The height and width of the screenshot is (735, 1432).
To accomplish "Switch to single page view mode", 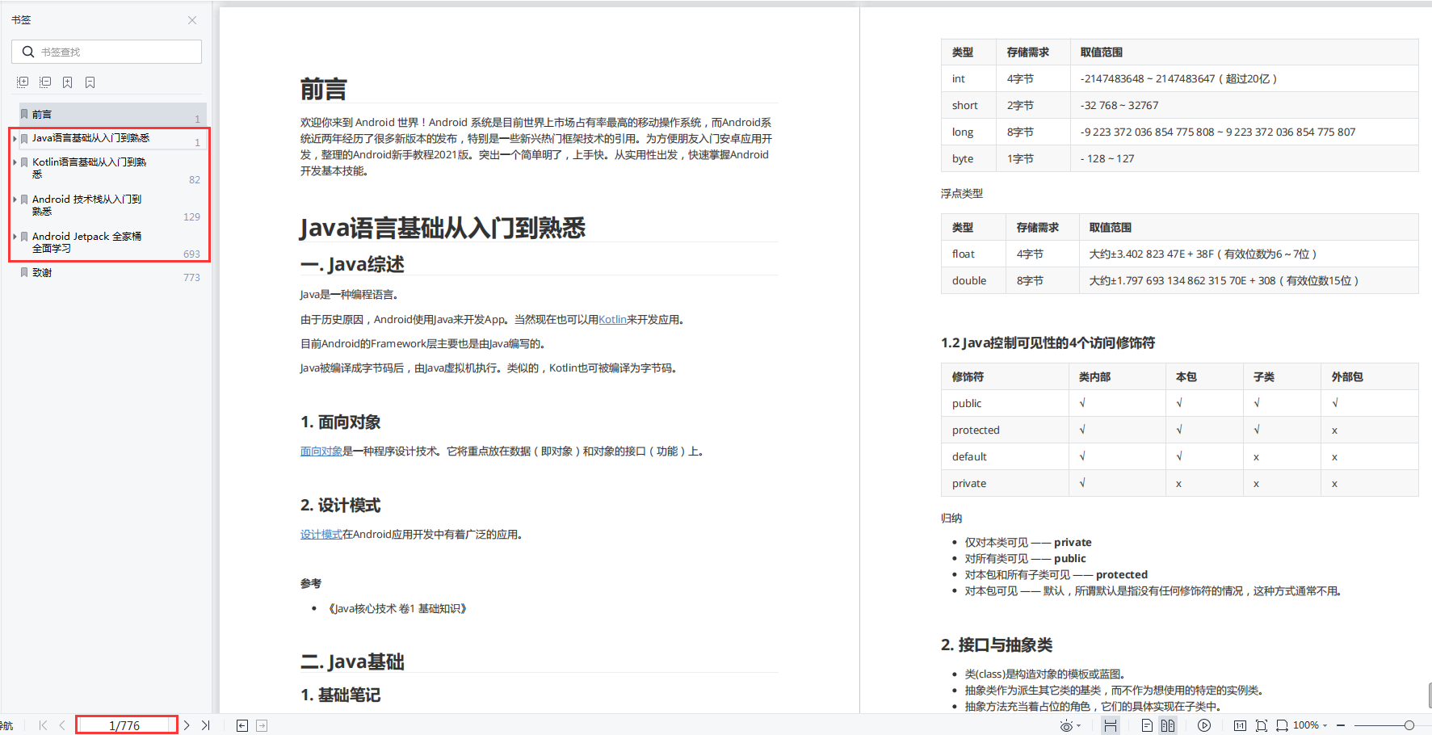I will point(1147,725).
